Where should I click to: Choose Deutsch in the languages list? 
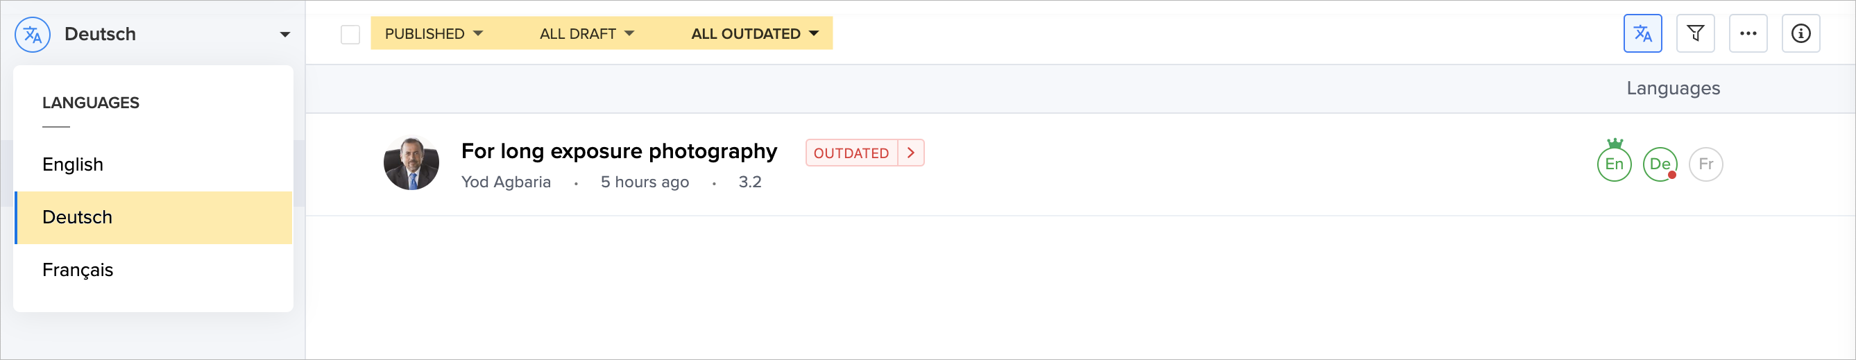[77, 217]
